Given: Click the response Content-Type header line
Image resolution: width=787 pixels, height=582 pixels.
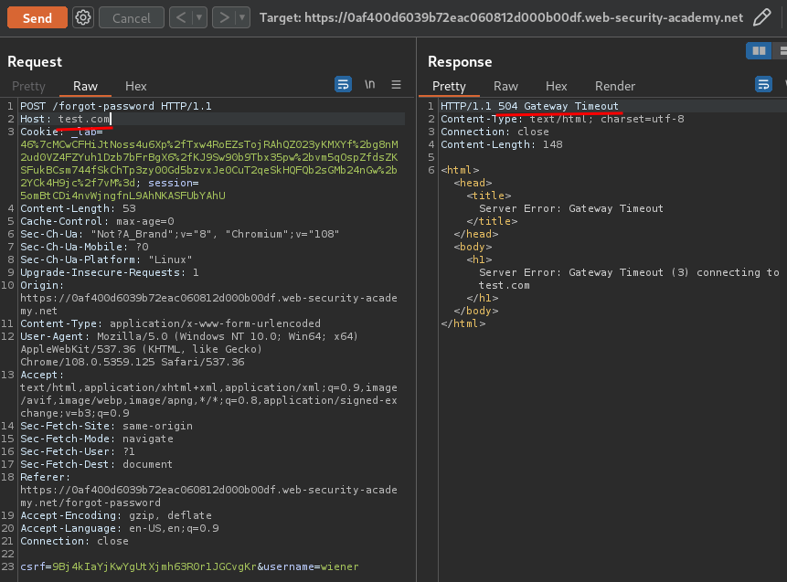Looking at the screenshot, I should 562,119.
